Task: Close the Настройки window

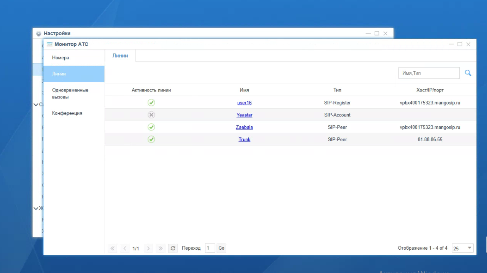Action: pos(385,34)
